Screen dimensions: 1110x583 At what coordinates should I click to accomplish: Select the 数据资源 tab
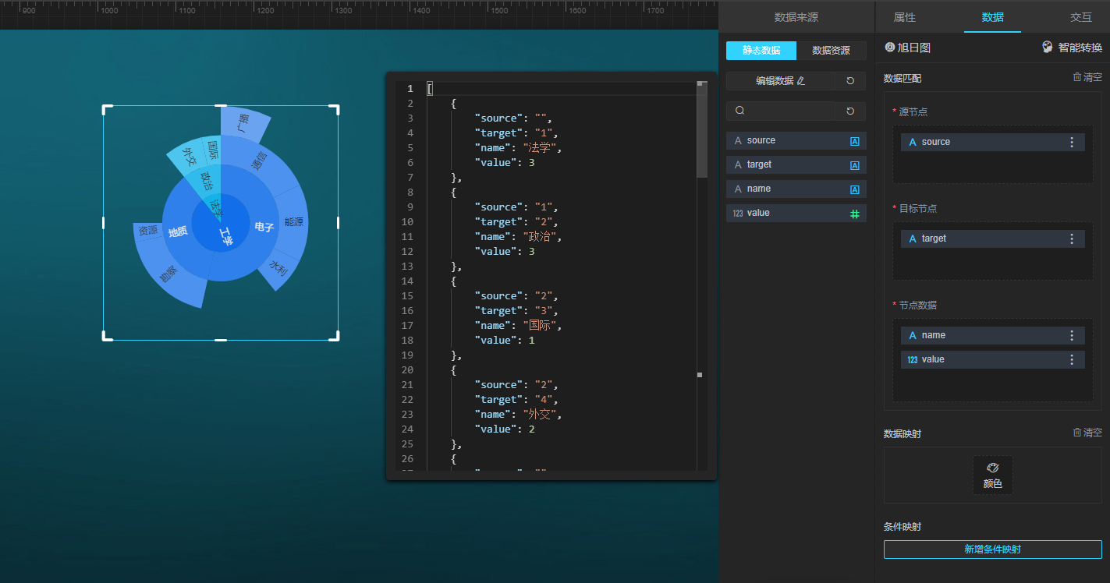pos(832,51)
